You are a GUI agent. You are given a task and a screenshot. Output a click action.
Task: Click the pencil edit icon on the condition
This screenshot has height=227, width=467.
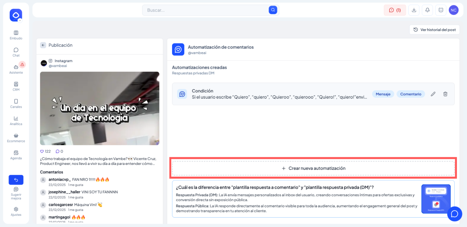point(433,94)
